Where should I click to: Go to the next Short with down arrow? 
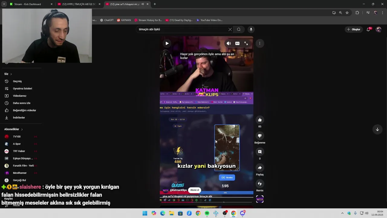point(377,129)
